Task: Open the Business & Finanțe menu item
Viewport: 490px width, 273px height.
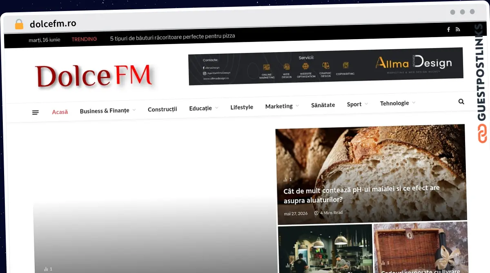Action: pos(105,110)
